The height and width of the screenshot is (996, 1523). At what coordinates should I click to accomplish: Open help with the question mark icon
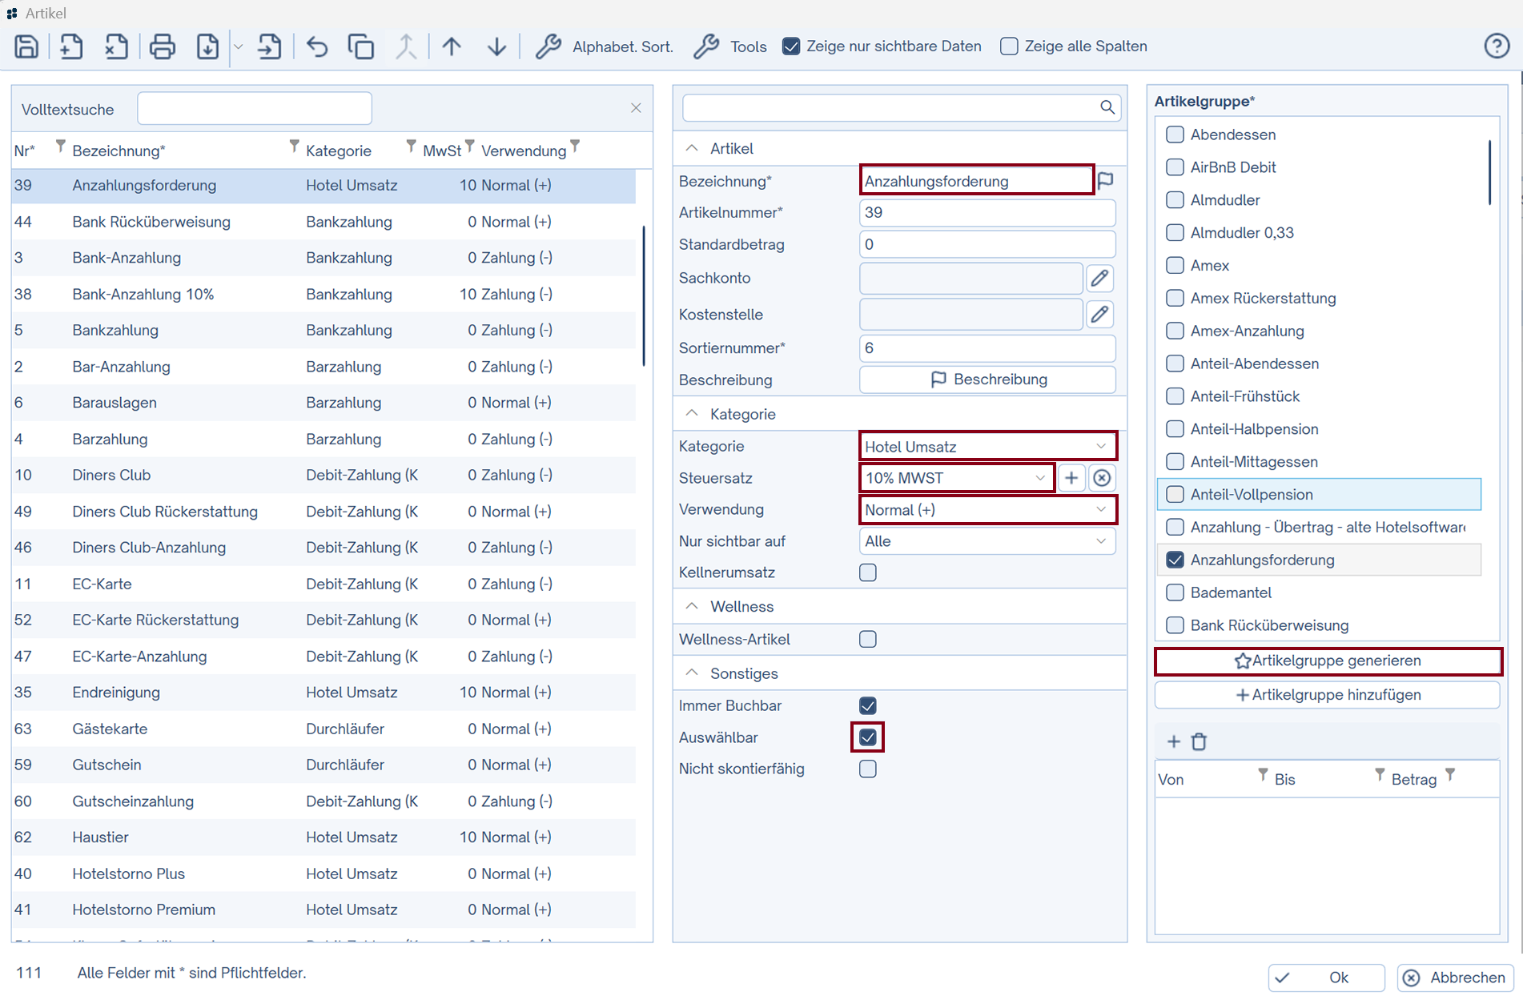pyautogui.click(x=1496, y=46)
